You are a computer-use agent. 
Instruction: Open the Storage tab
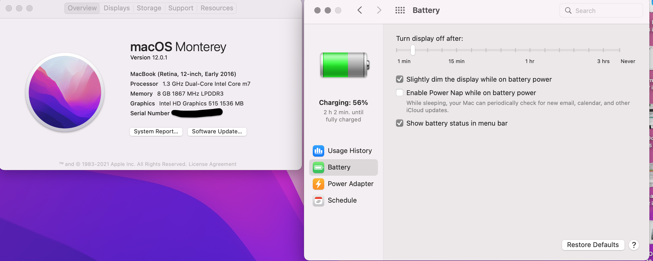149,8
